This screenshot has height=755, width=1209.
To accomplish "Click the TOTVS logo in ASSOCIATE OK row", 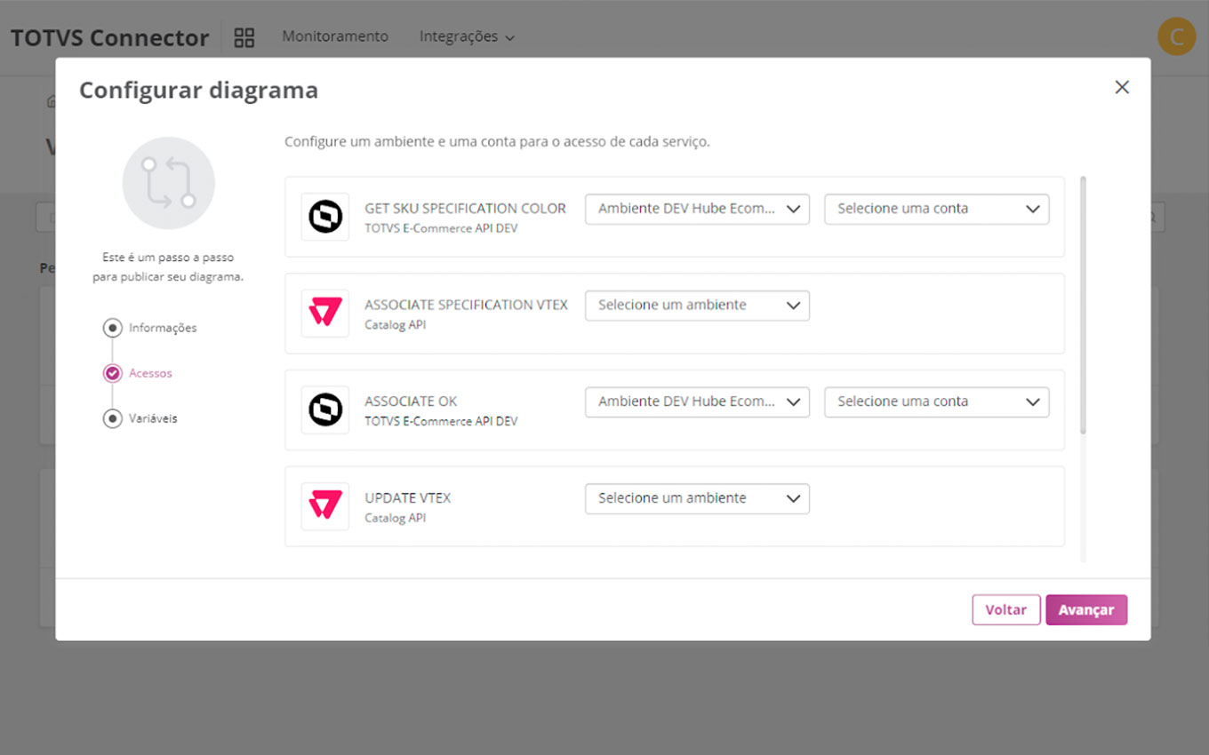I will click(325, 409).
